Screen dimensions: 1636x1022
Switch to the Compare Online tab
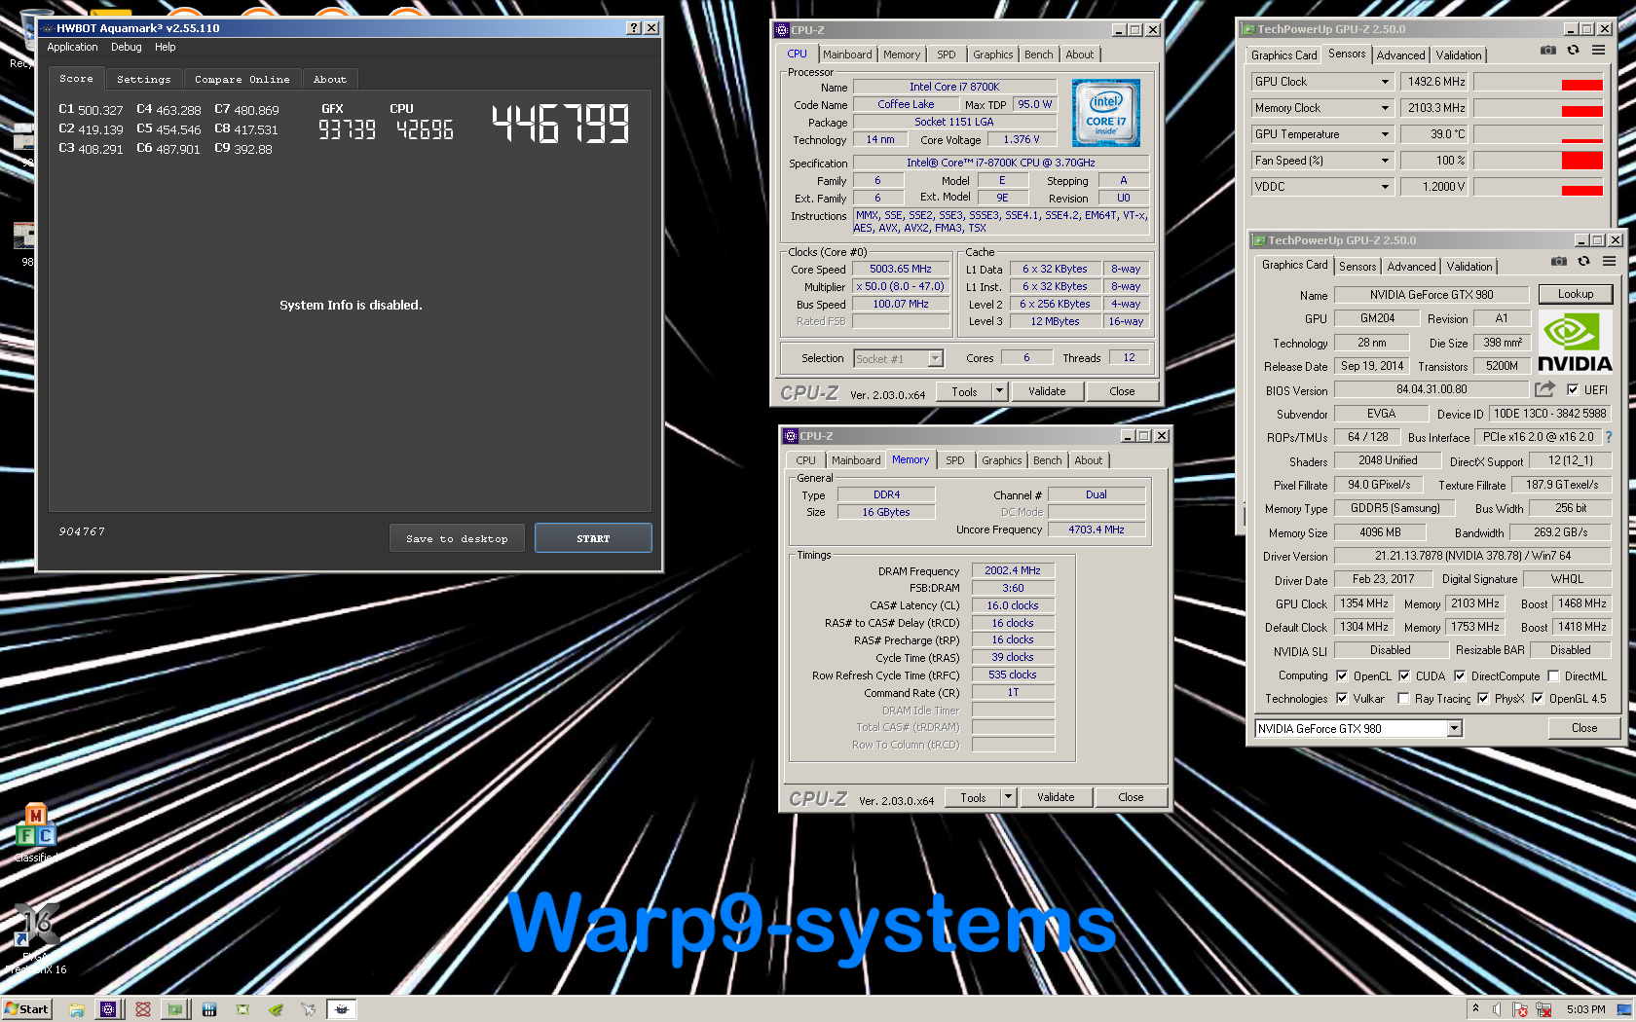(242, 80)
